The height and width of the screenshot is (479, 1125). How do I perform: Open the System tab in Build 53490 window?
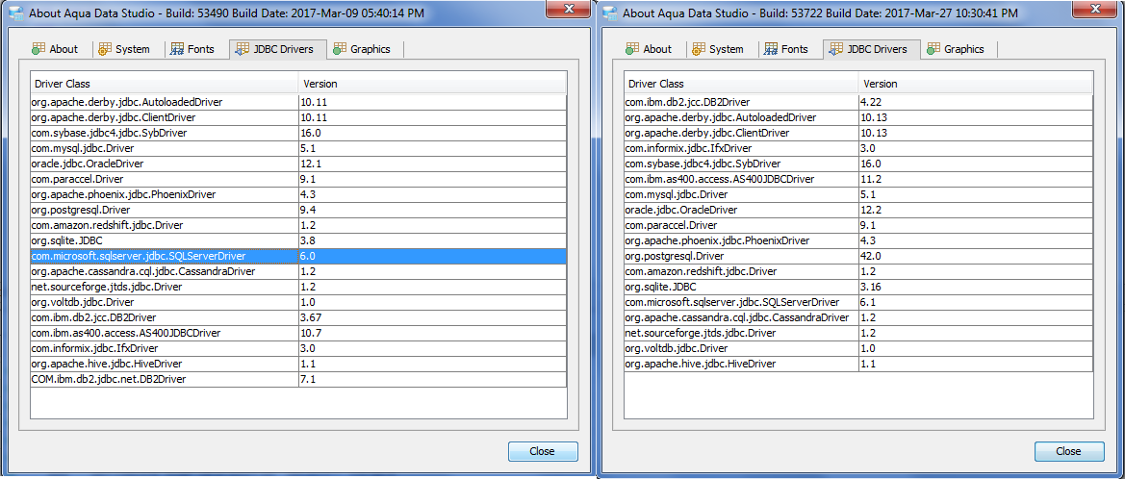tap(123, 49)
